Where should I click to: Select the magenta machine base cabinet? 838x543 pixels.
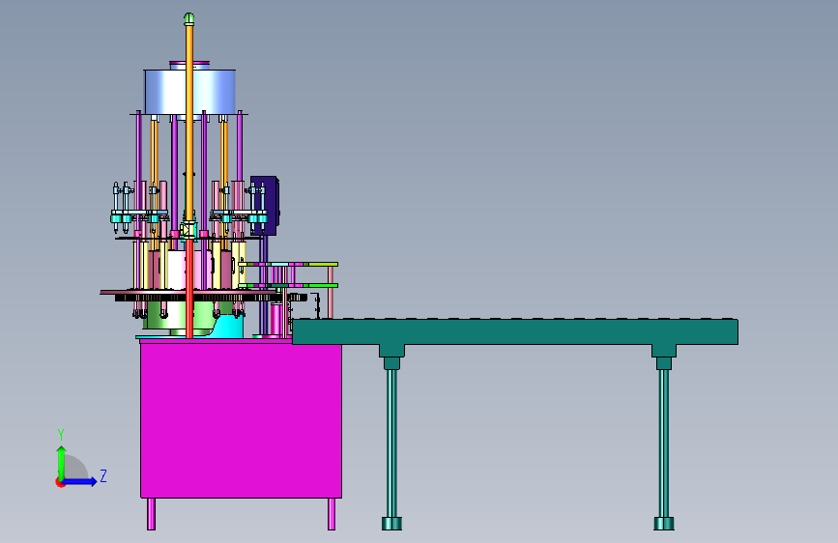coord(241,420)
